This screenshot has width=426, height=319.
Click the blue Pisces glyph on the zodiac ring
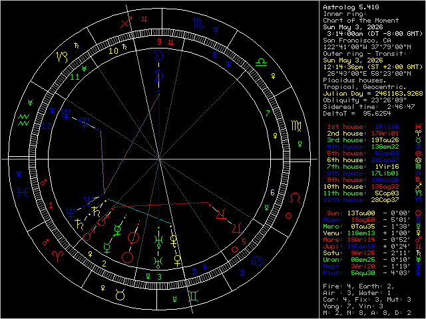point(22,193)
